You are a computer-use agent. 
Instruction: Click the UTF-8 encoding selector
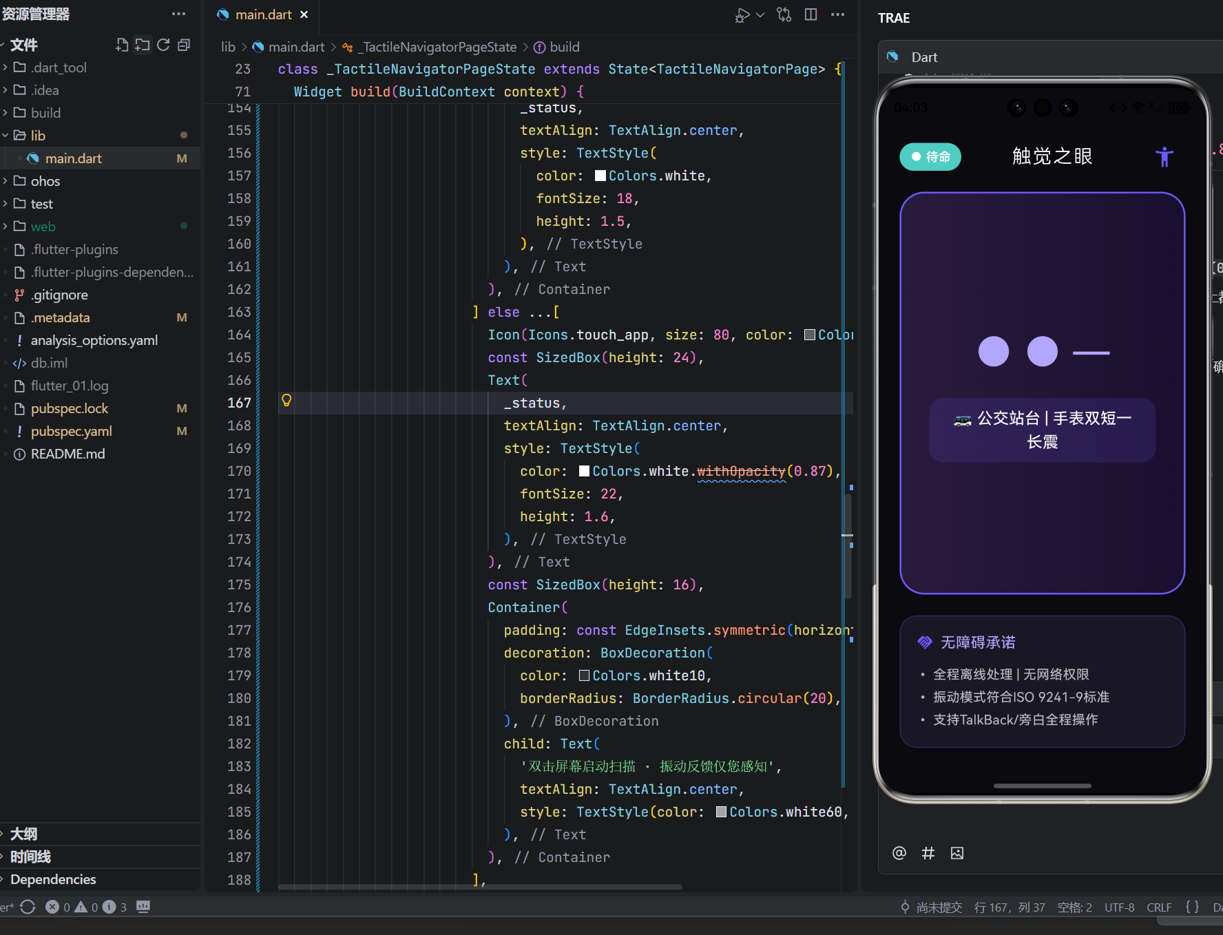click(1119, 907)
